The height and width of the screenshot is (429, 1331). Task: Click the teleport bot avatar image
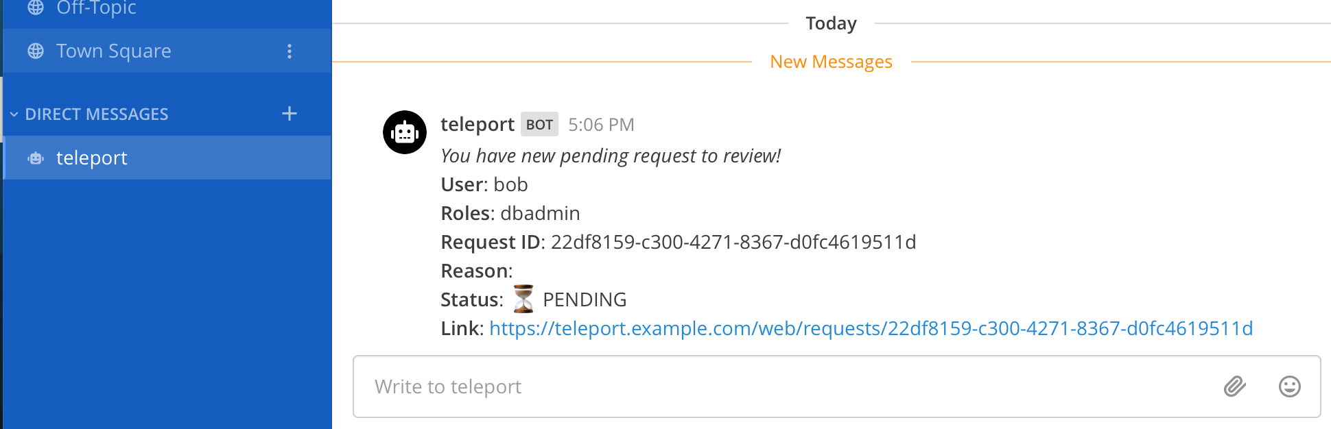[405, 132]
